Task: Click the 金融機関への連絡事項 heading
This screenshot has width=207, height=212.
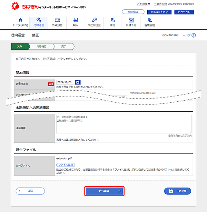Action: pyautogui.click(x=32, y=108)
